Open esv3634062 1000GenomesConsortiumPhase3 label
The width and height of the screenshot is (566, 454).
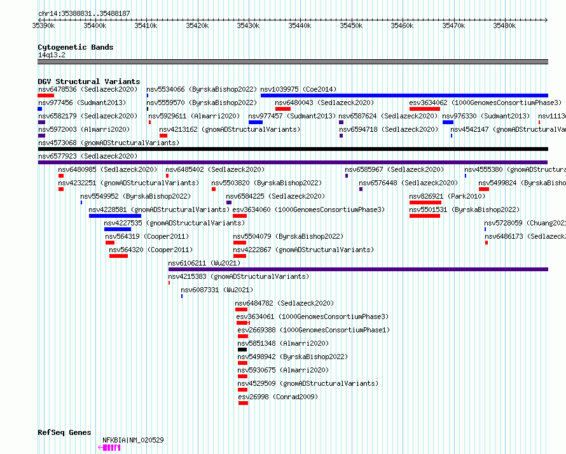(485, 103)
